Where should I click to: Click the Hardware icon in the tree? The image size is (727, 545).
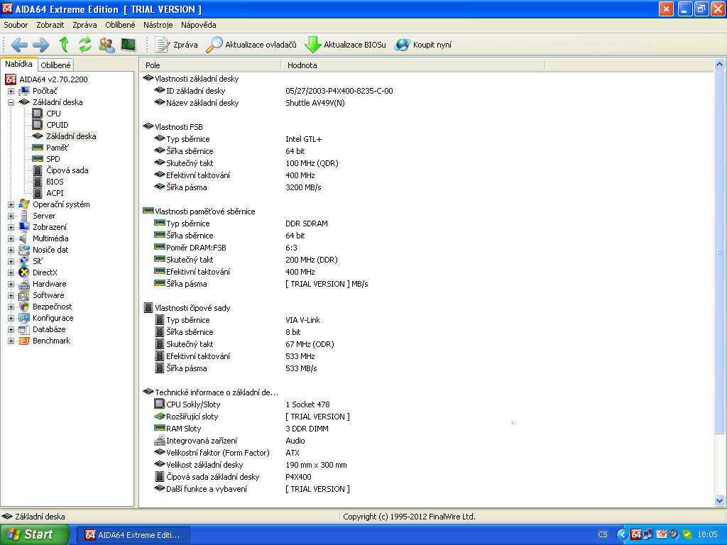pos(24,284)
